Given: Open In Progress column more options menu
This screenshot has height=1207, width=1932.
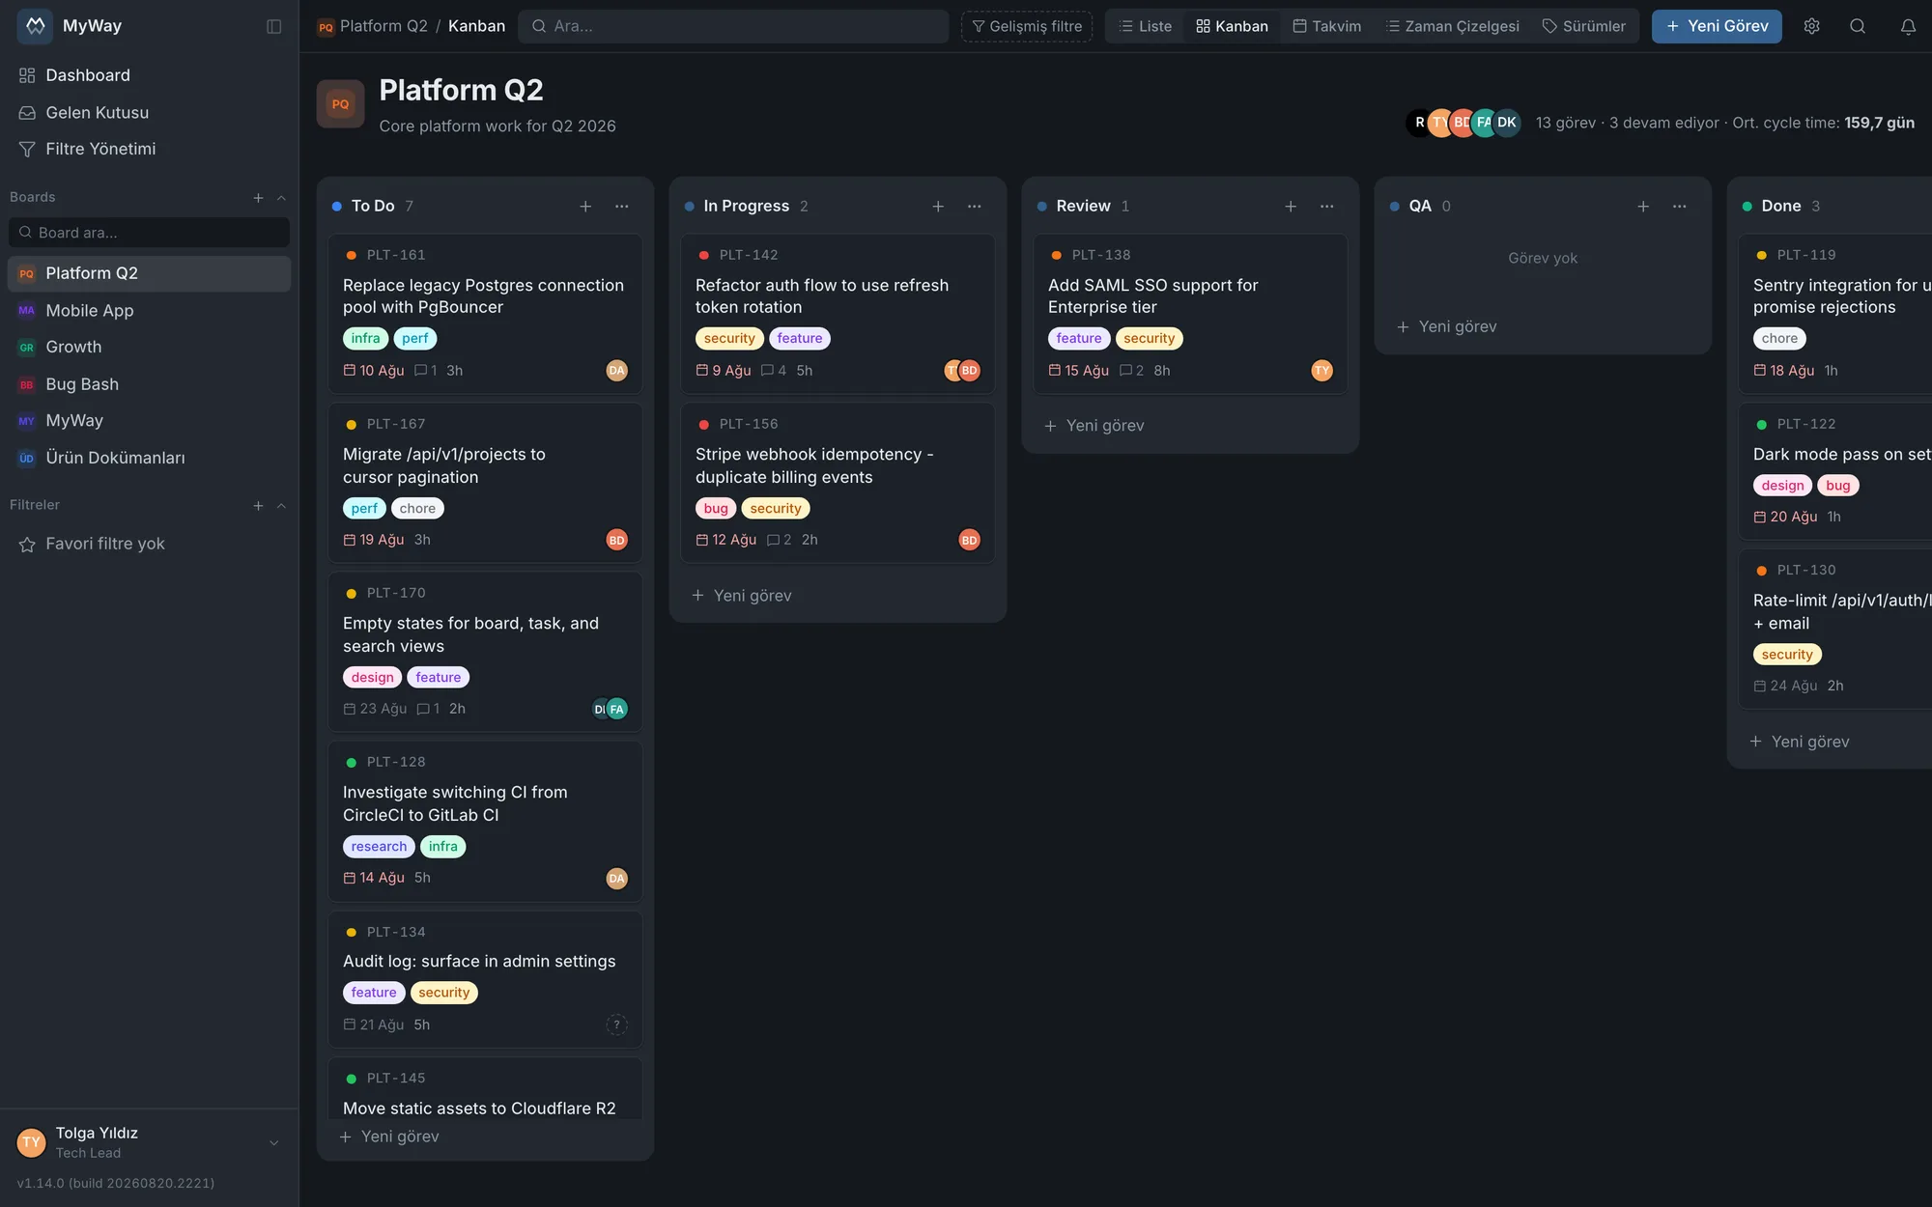Looking at the screenshot, I should (975, 206).
